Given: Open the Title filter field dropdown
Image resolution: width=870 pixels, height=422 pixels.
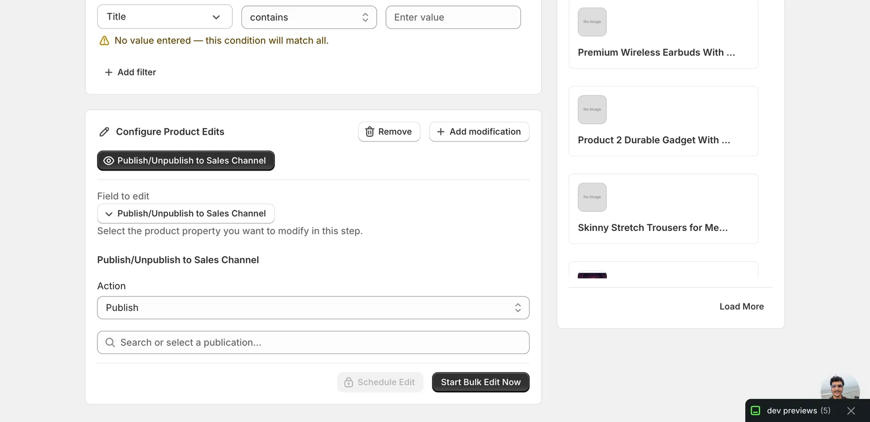Looking at the screenshot, I should pos(165,17).
